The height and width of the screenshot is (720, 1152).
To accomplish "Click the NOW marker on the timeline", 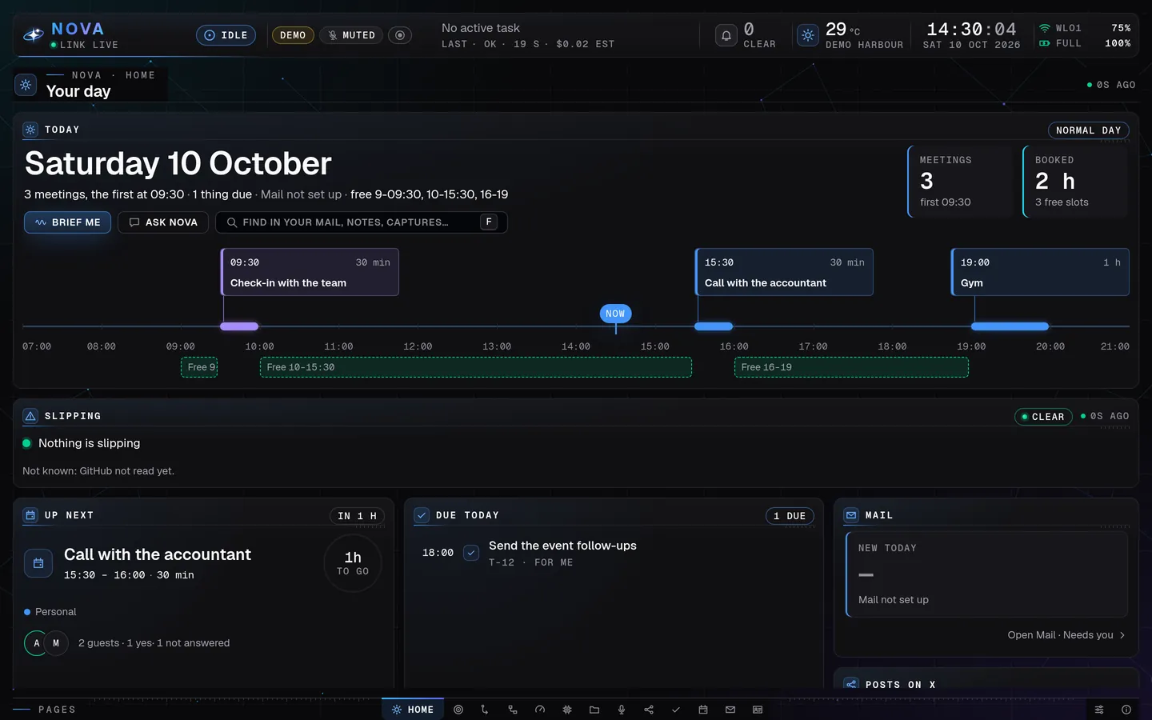I will [615, 314].
